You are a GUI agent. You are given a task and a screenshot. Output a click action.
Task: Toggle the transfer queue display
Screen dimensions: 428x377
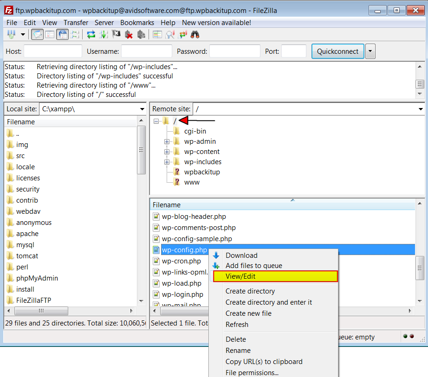click(x=75, y=35)
